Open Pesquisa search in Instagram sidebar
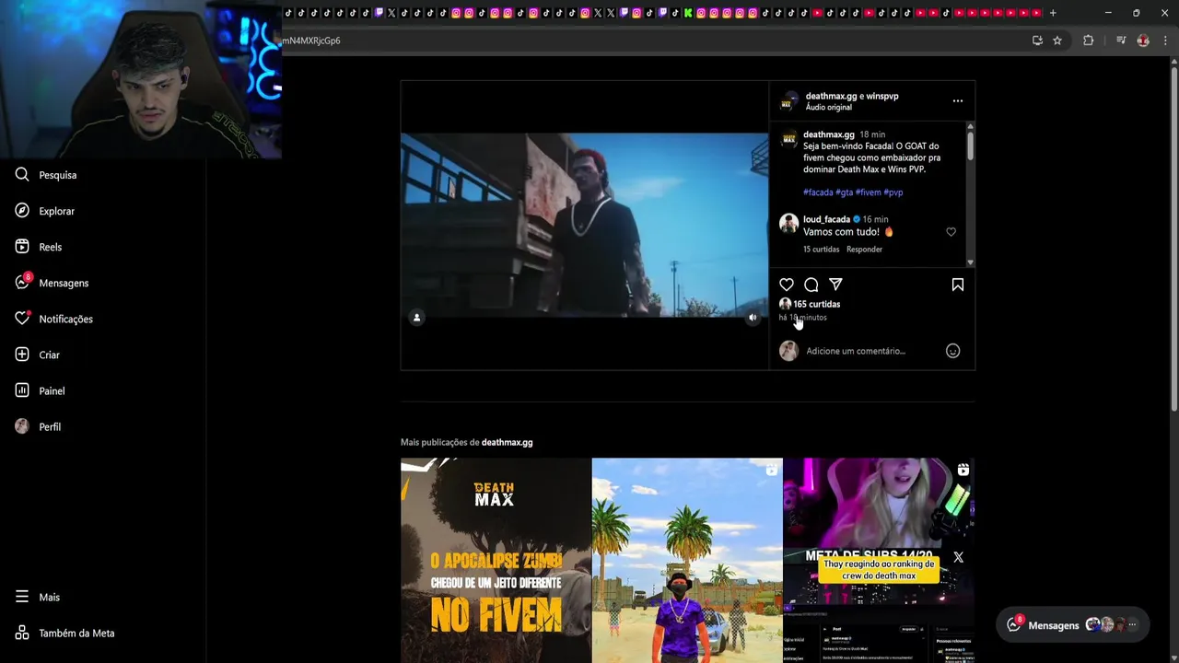Image resolution: width=1179 pixels, height=663 pixels. coord(46,175)
